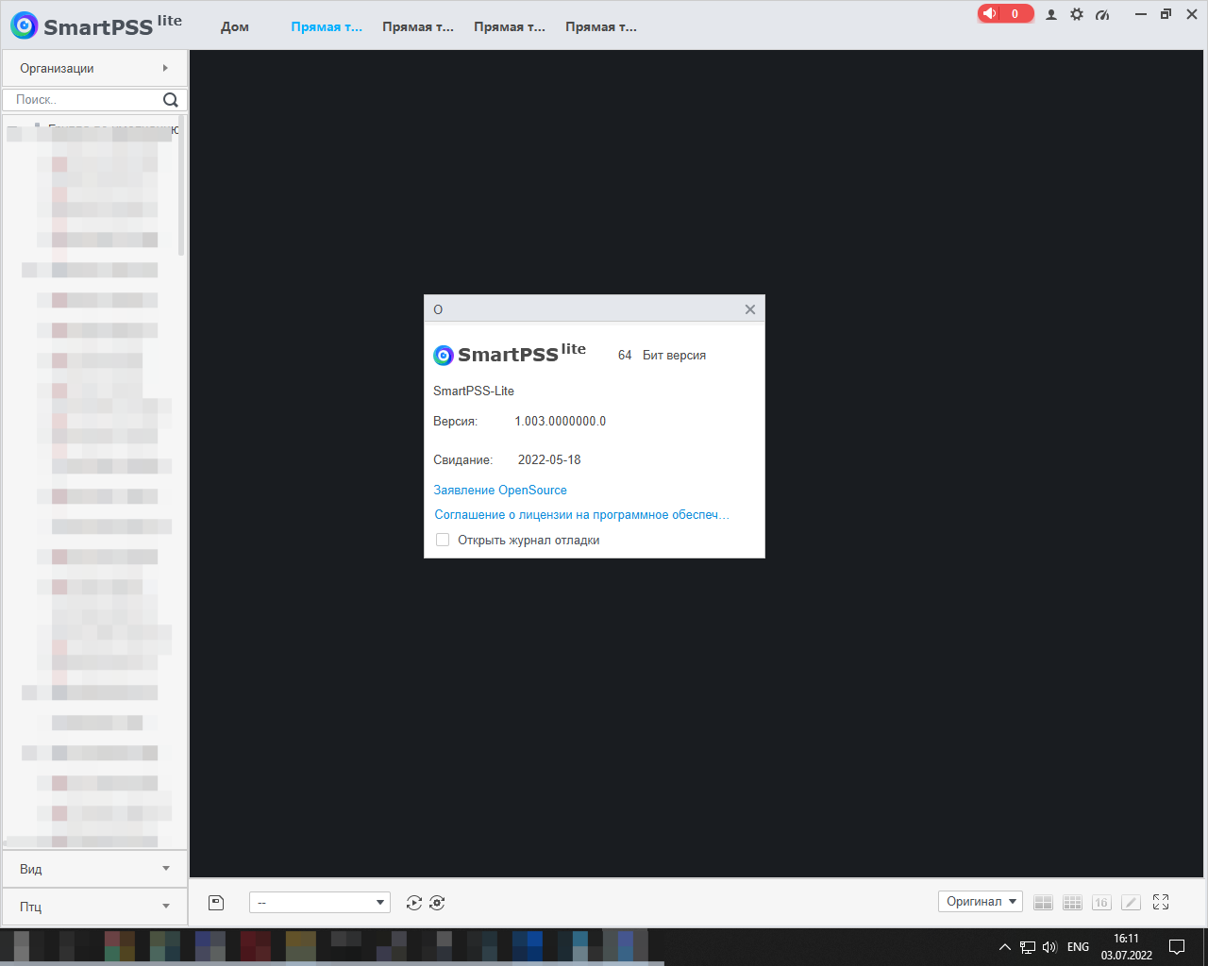
Task: Click the 64 Бит версия text
Action: pos(662,355)
